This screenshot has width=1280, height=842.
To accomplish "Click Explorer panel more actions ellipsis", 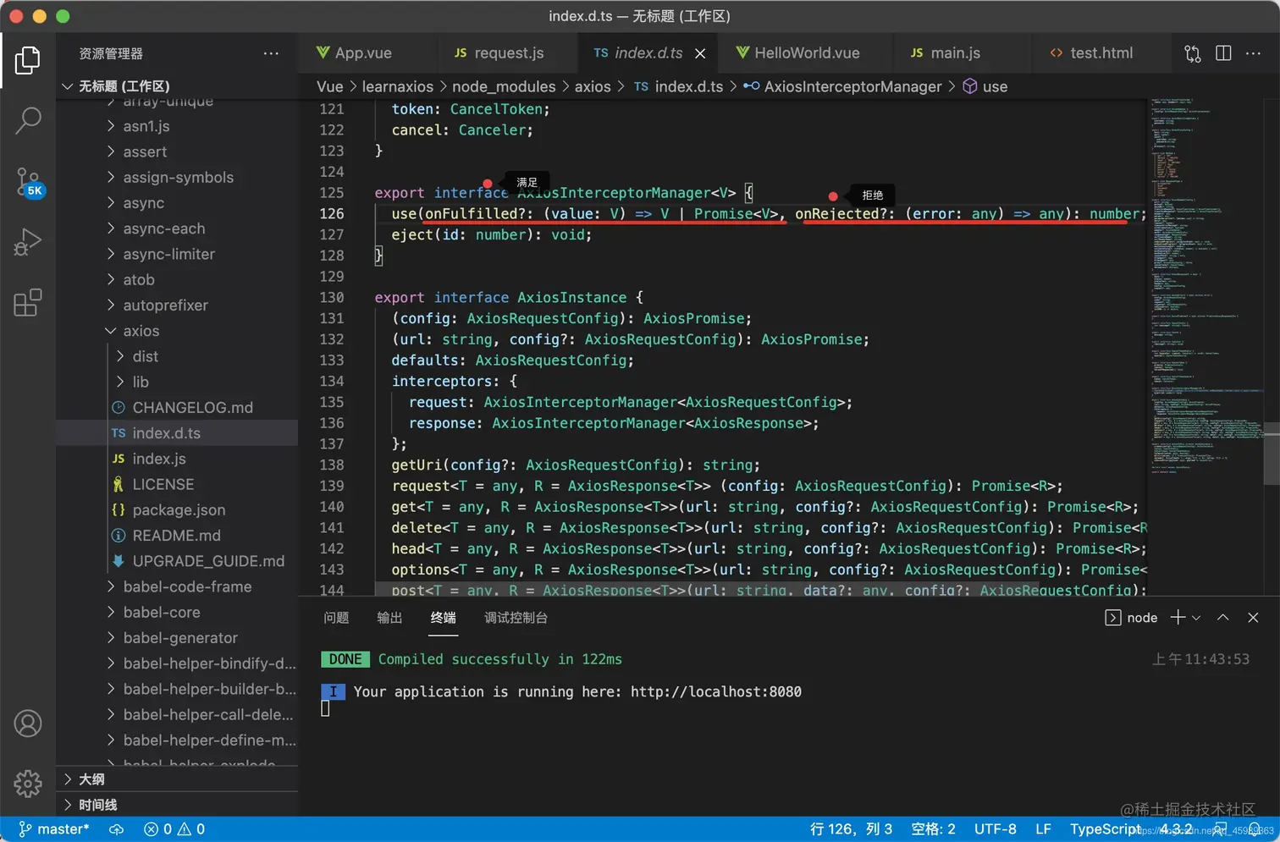I will [271, 53].
